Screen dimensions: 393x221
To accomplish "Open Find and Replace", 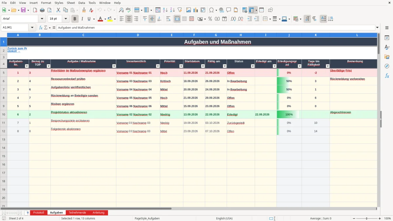I will pyautogui.click(x=121, y=10).
